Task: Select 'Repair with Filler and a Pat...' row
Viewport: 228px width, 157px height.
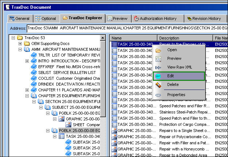Action: [169, 143]
